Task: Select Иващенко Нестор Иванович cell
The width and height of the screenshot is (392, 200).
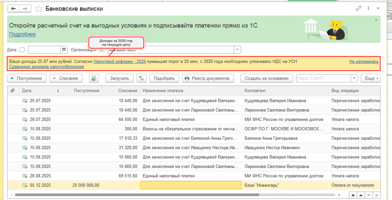Action: point(285,148)
